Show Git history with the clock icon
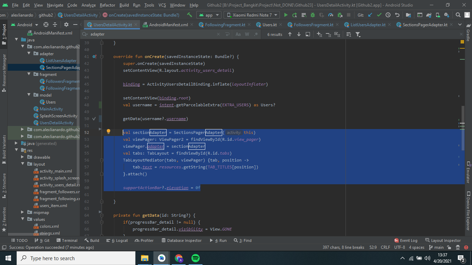The height and width of the screenshot is (265, 472). pyautogui.click(x=388, y=15)
